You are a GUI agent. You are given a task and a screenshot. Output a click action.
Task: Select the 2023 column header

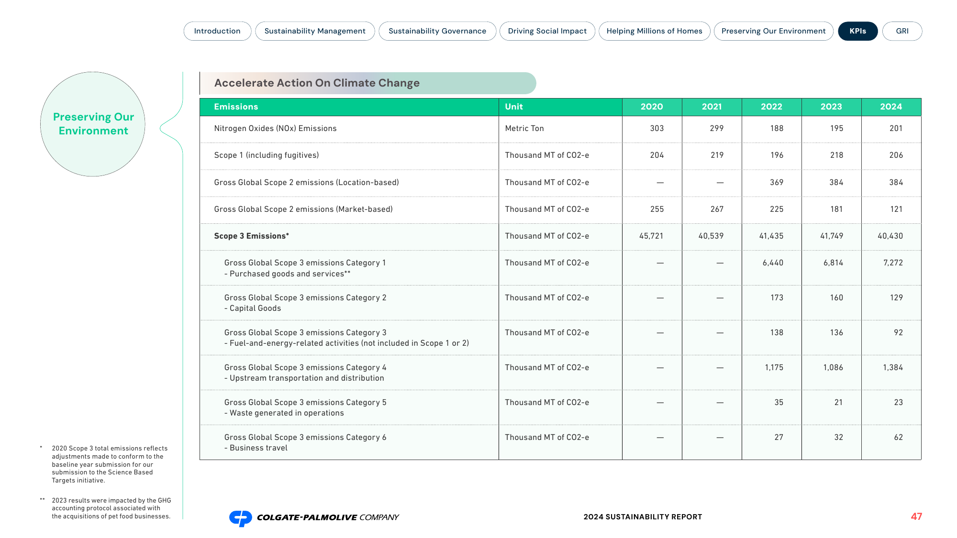(x=831, y=107)
